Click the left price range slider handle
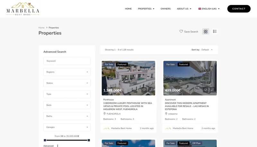 [x=45, y=140]
